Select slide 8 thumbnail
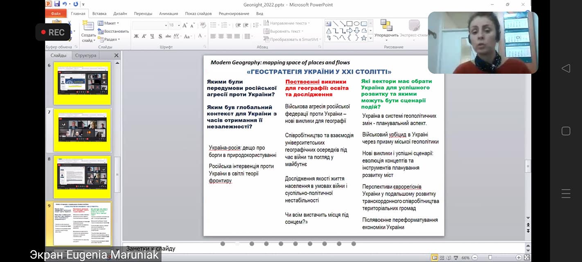The width and height of the screenshot is (582, 262). pyautogui.click(x=82, y=177)
